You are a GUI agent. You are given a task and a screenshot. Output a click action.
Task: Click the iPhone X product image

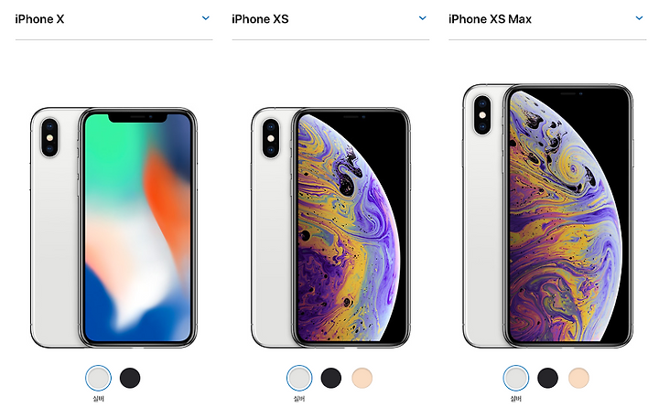point(113,227)
